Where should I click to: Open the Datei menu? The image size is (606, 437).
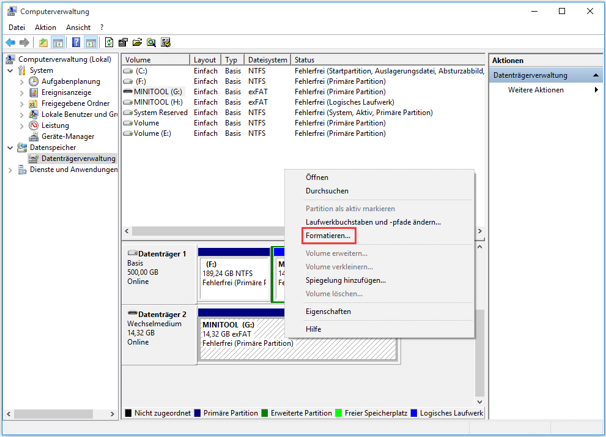(17, 28)
